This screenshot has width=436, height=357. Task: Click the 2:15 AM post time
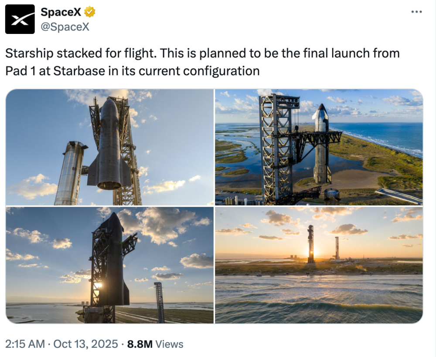[x=25, y=344]
